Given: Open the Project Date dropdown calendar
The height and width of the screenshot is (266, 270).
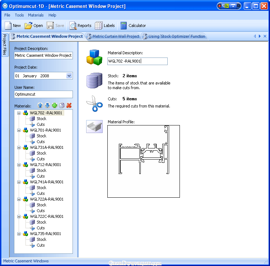Looking at the screenshot, I should (x=69, y=76).
